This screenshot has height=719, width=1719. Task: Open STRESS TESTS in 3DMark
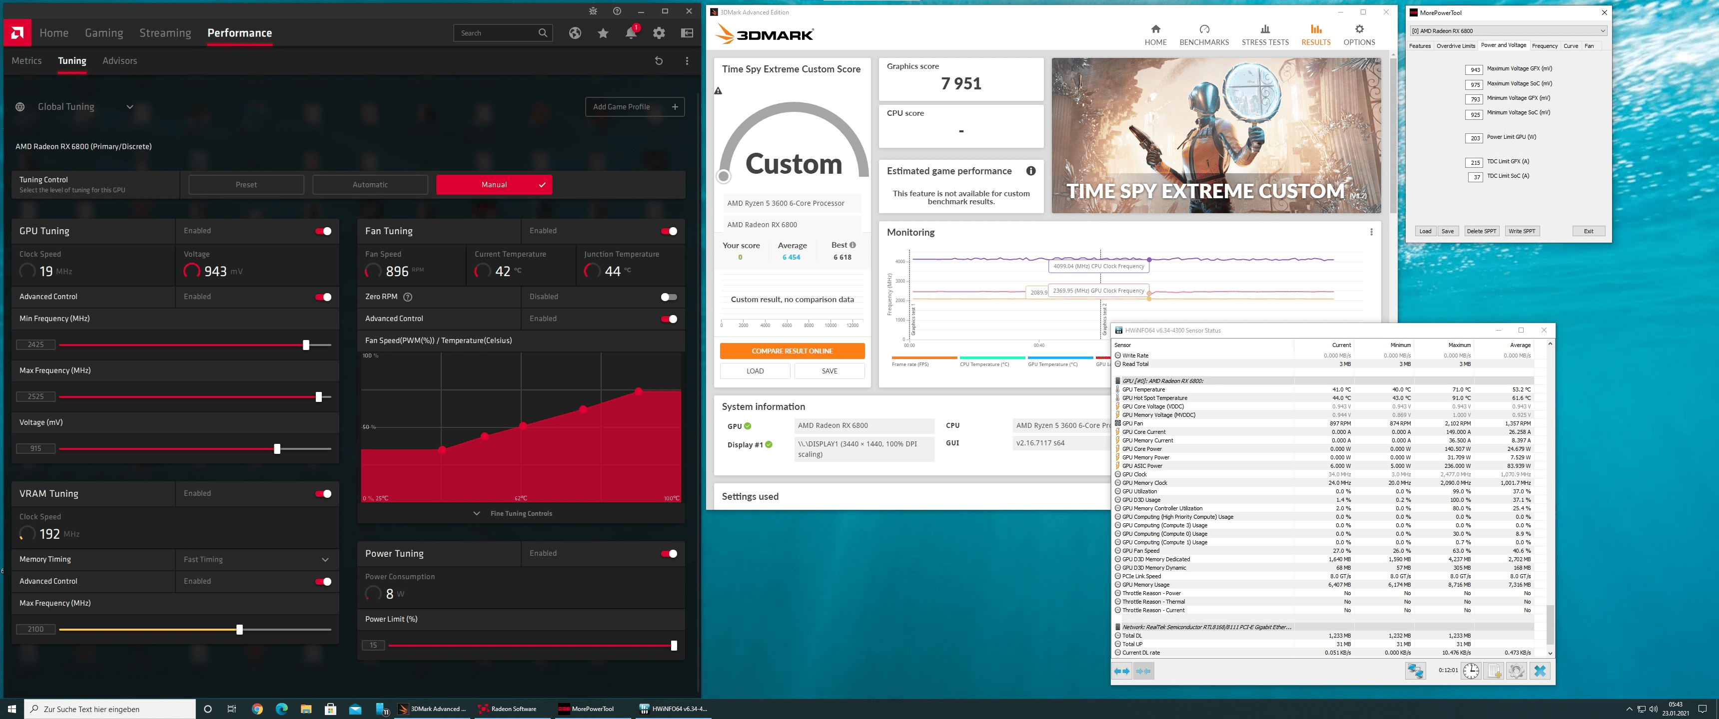[1265, 35]
